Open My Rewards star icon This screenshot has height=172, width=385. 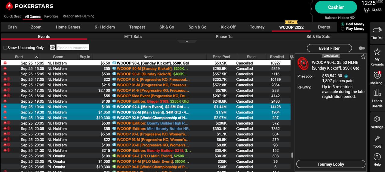point(377,52)
